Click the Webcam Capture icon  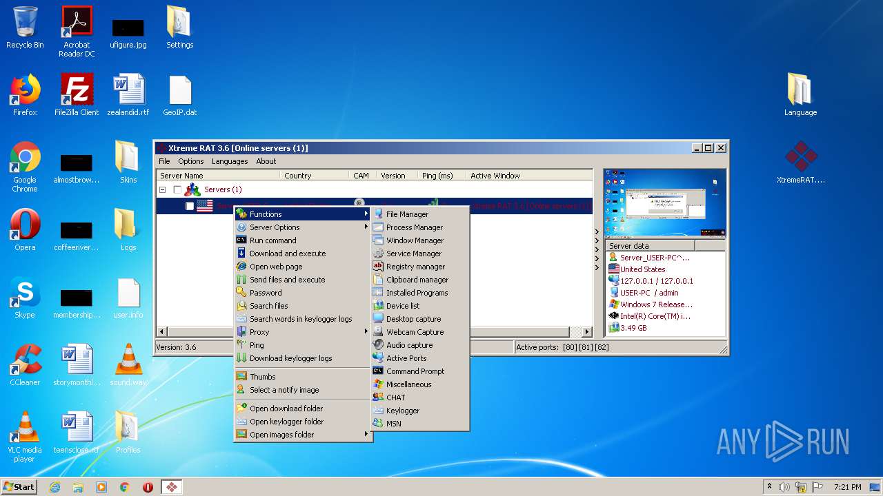[378, 332]
